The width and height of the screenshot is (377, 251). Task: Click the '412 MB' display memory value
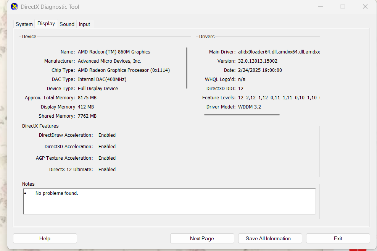click(86, 107)
